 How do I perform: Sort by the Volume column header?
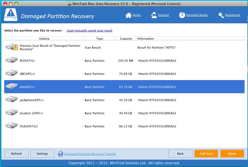pyautogui.click(x=44, y=39)
